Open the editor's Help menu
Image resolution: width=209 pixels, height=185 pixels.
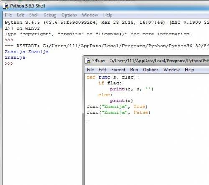point(189,70)
